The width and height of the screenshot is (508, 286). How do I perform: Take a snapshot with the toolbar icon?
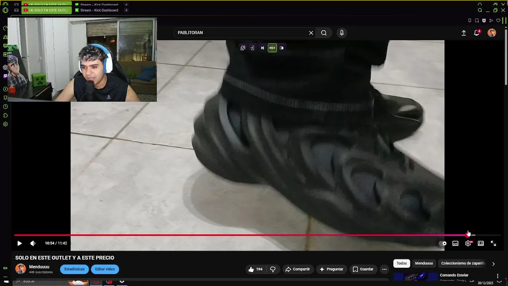pos(477,21)
